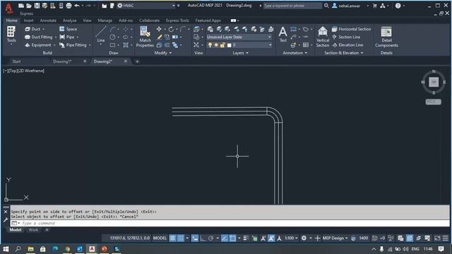Image resolution: width=452 pixels, height=254 pixels.
Task: Switch to the Drawing1 document tab
Action: (62, 61)
